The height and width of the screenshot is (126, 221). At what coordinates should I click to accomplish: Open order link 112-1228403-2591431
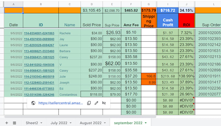click(x=39, y=82)
